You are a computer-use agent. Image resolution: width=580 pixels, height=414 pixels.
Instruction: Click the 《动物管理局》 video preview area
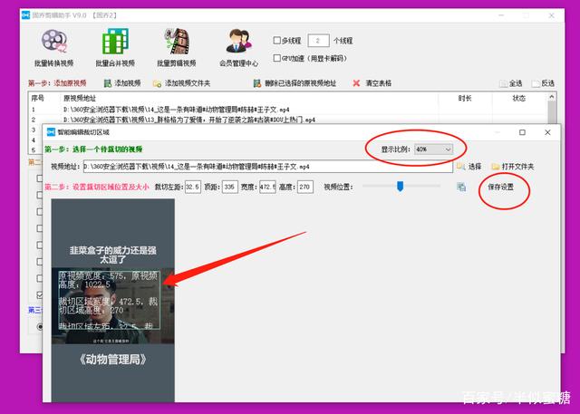[x=112, y=300]
